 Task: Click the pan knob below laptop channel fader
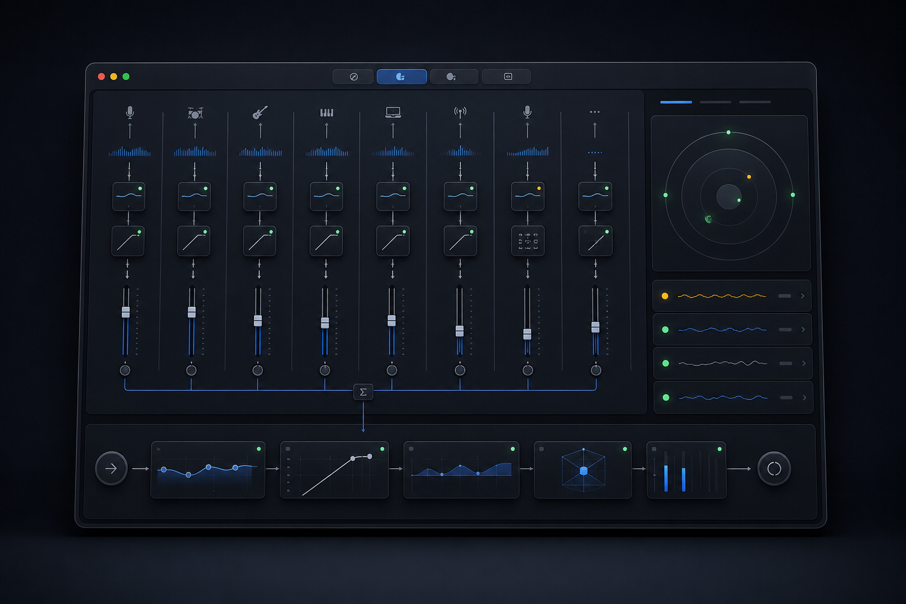point(392,370)
